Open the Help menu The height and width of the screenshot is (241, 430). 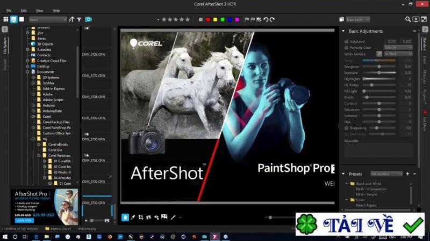click(56, 11)
